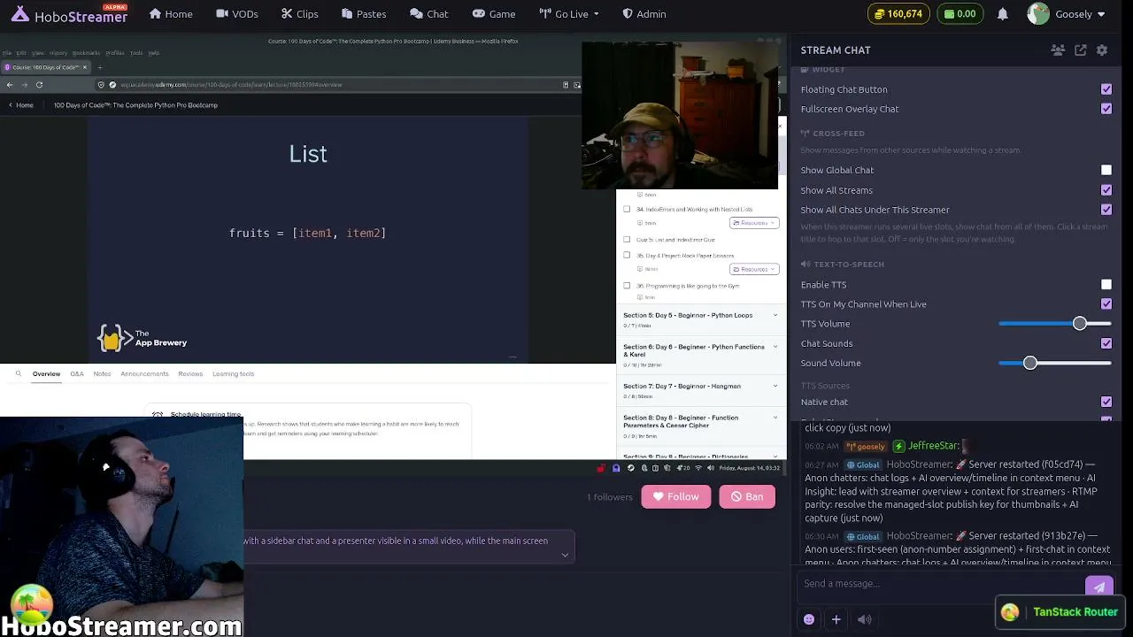Viewport: 1133px width, 637px height.
Task: Open the Go Live dropdown menu
Action: (x=569, y=14)
